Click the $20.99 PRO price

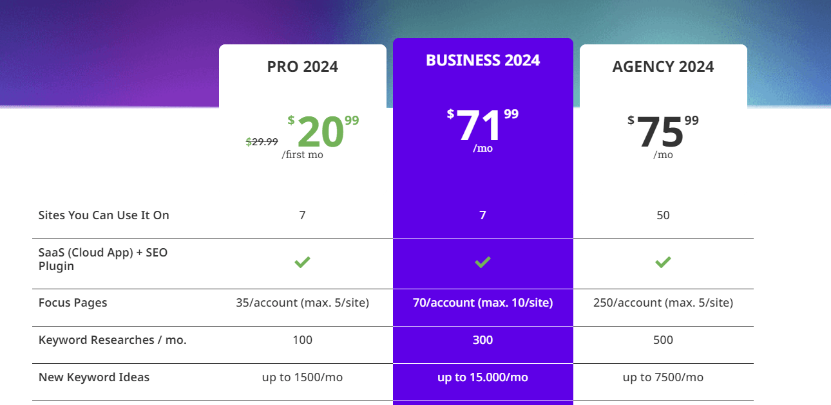[321, 132]
